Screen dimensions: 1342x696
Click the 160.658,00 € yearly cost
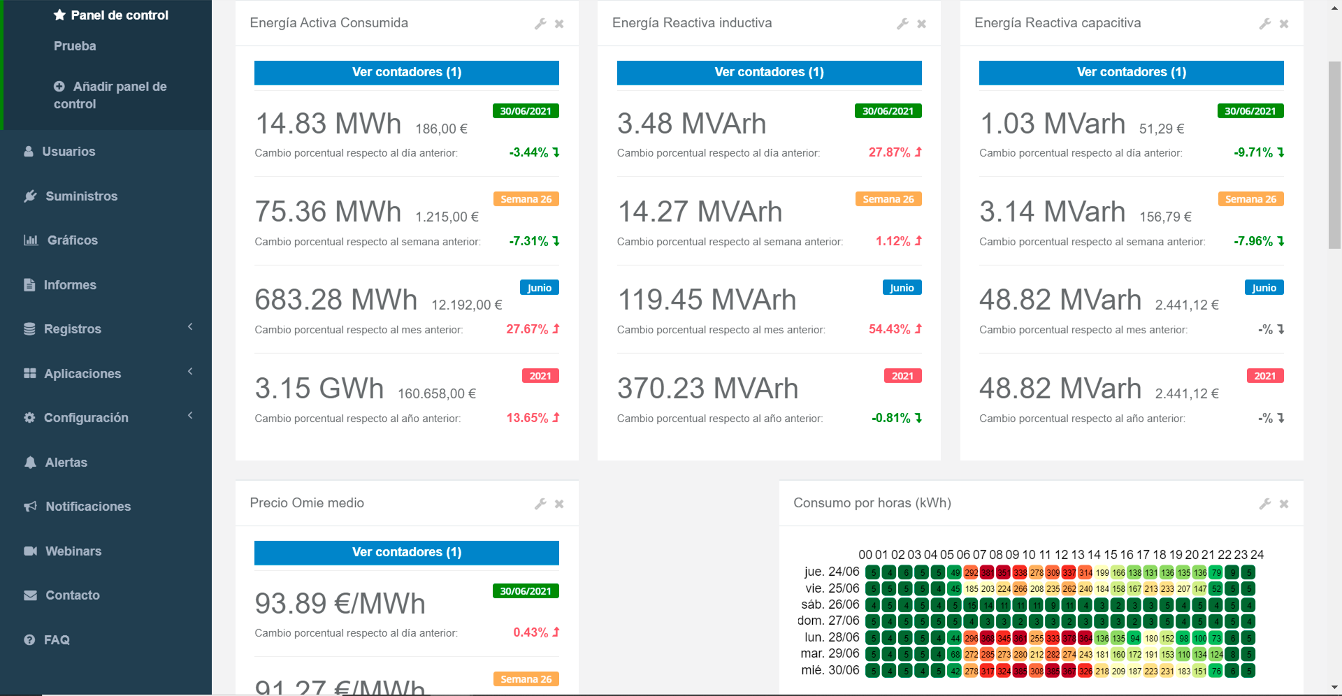[437, 394]
